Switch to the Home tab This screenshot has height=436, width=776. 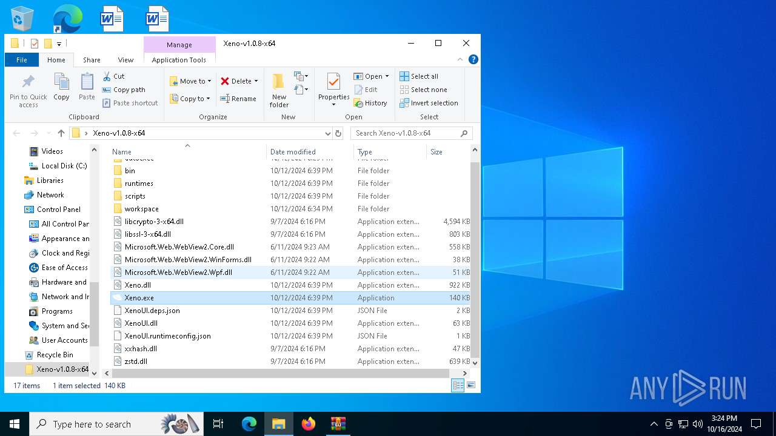[x=56, y=60]
